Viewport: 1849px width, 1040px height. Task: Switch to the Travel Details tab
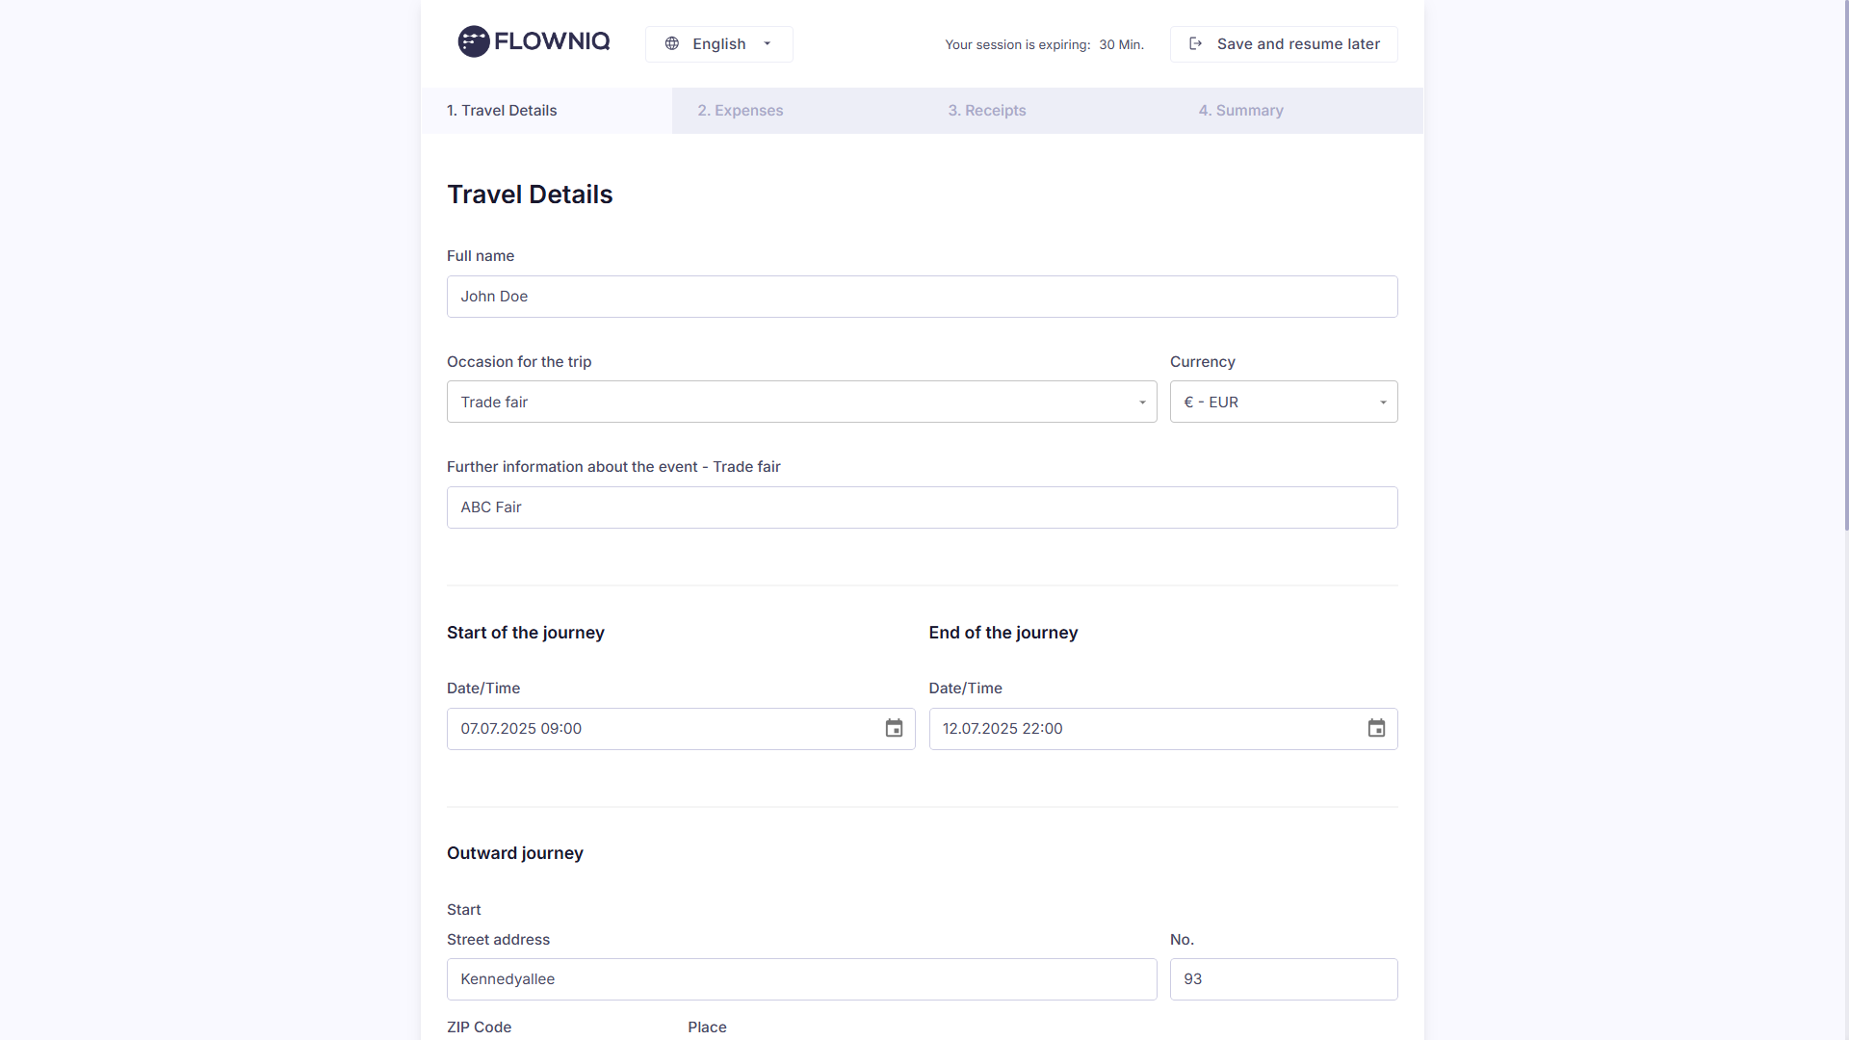(546, 111)
